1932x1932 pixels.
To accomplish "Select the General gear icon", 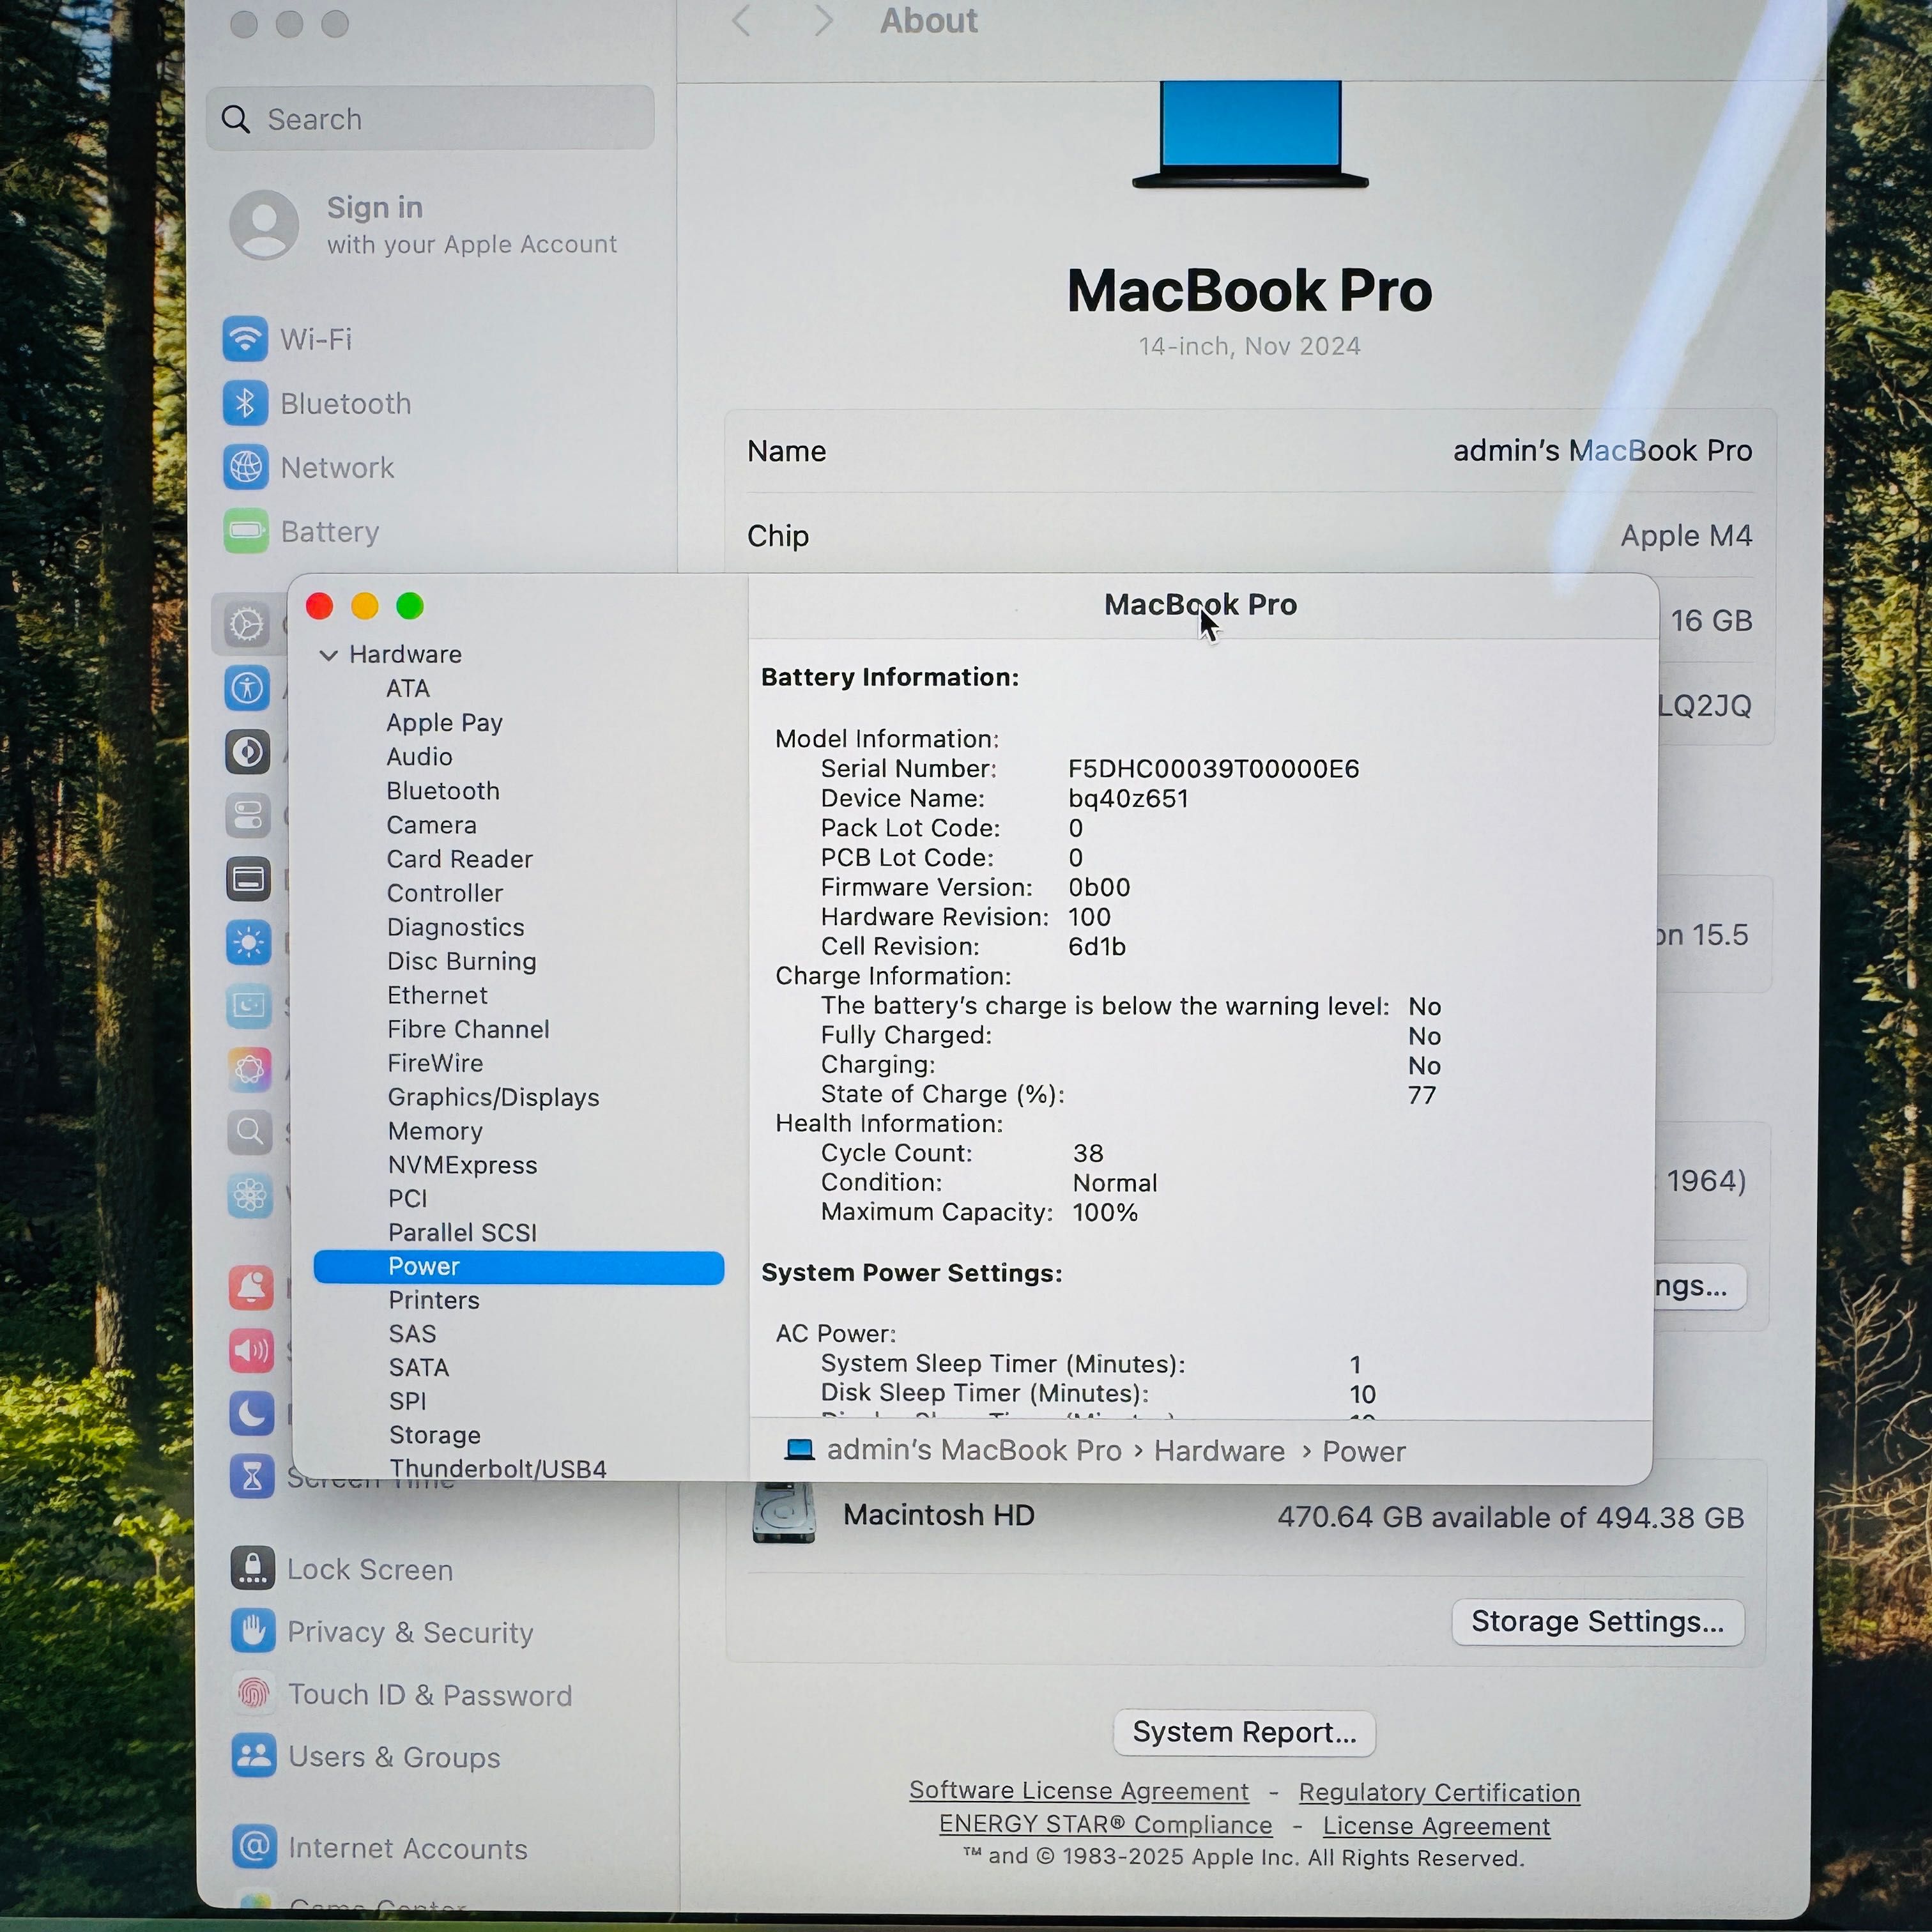I will (x=247, y=624).
